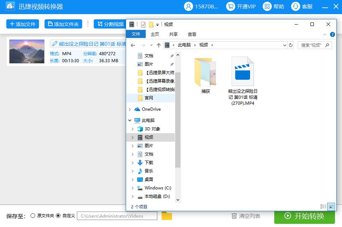Viewport: 342px width, 227px height.
Task: Select 官网 folder in sidebar
Action: coord(150,98)
